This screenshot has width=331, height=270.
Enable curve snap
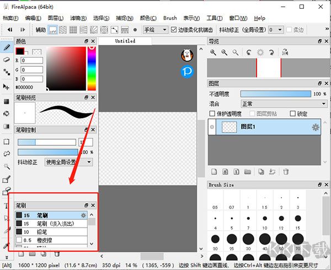(x=114, y=30)
